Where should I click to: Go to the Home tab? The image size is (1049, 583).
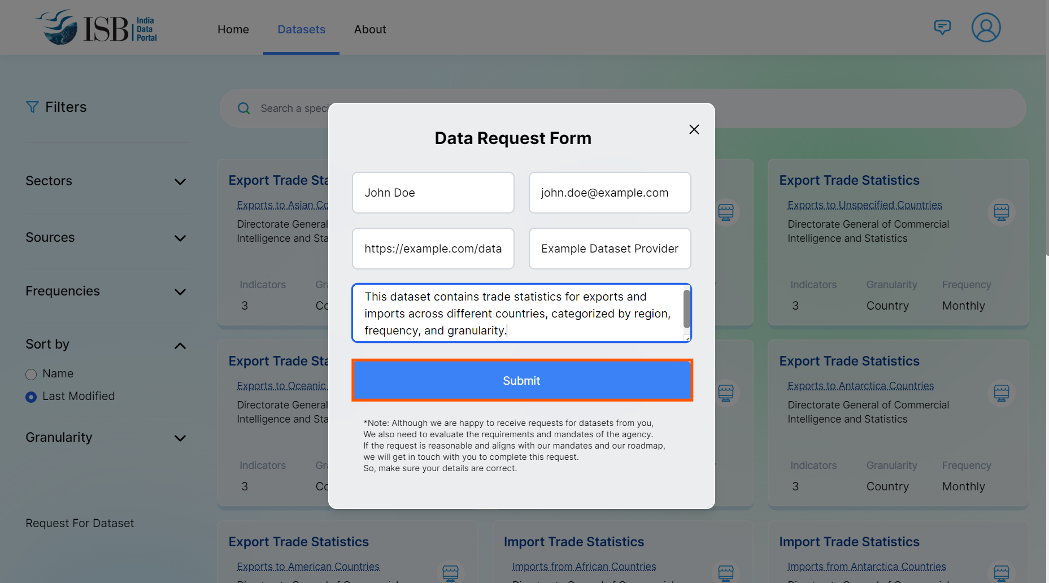[x=233, y=29]
